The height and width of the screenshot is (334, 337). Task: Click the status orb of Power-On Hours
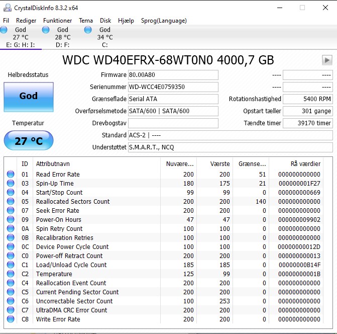pyautogui.click(x=11, y=219)
